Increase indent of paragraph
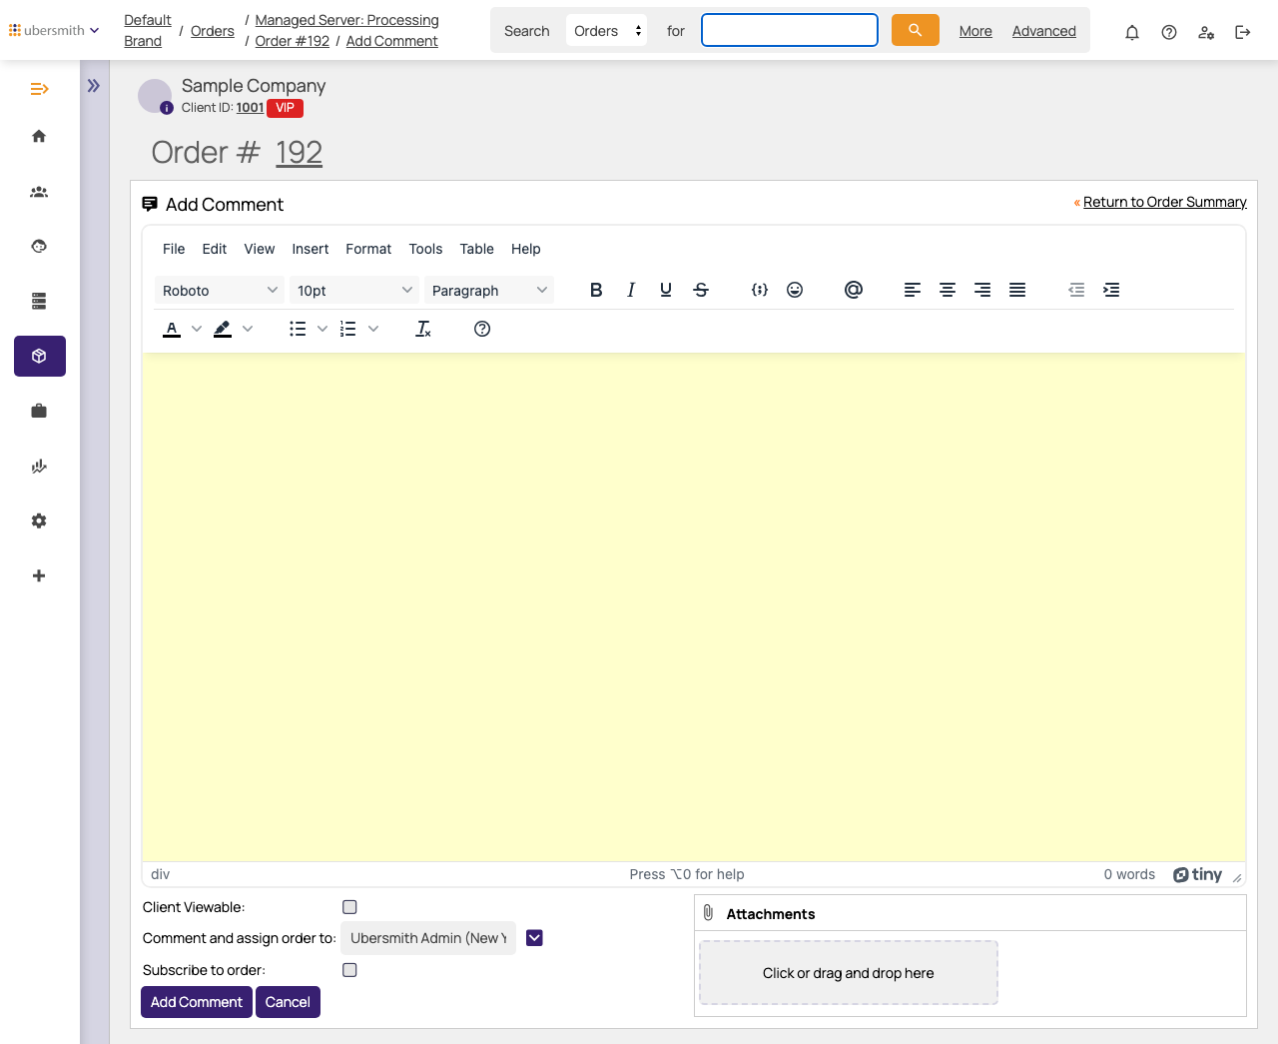1278x1044 pixels. [1111, 290]
